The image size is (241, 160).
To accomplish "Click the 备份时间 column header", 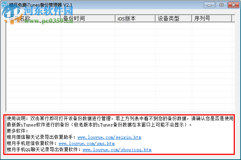I will pyautogui.click(x=88, y=19).
